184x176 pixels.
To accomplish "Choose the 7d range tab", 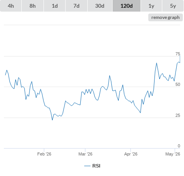I will click(76, 6).
